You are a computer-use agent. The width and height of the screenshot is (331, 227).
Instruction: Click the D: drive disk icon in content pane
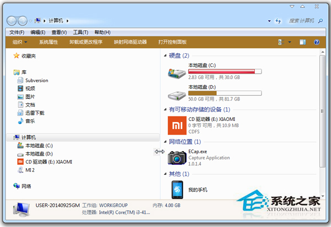177,96
